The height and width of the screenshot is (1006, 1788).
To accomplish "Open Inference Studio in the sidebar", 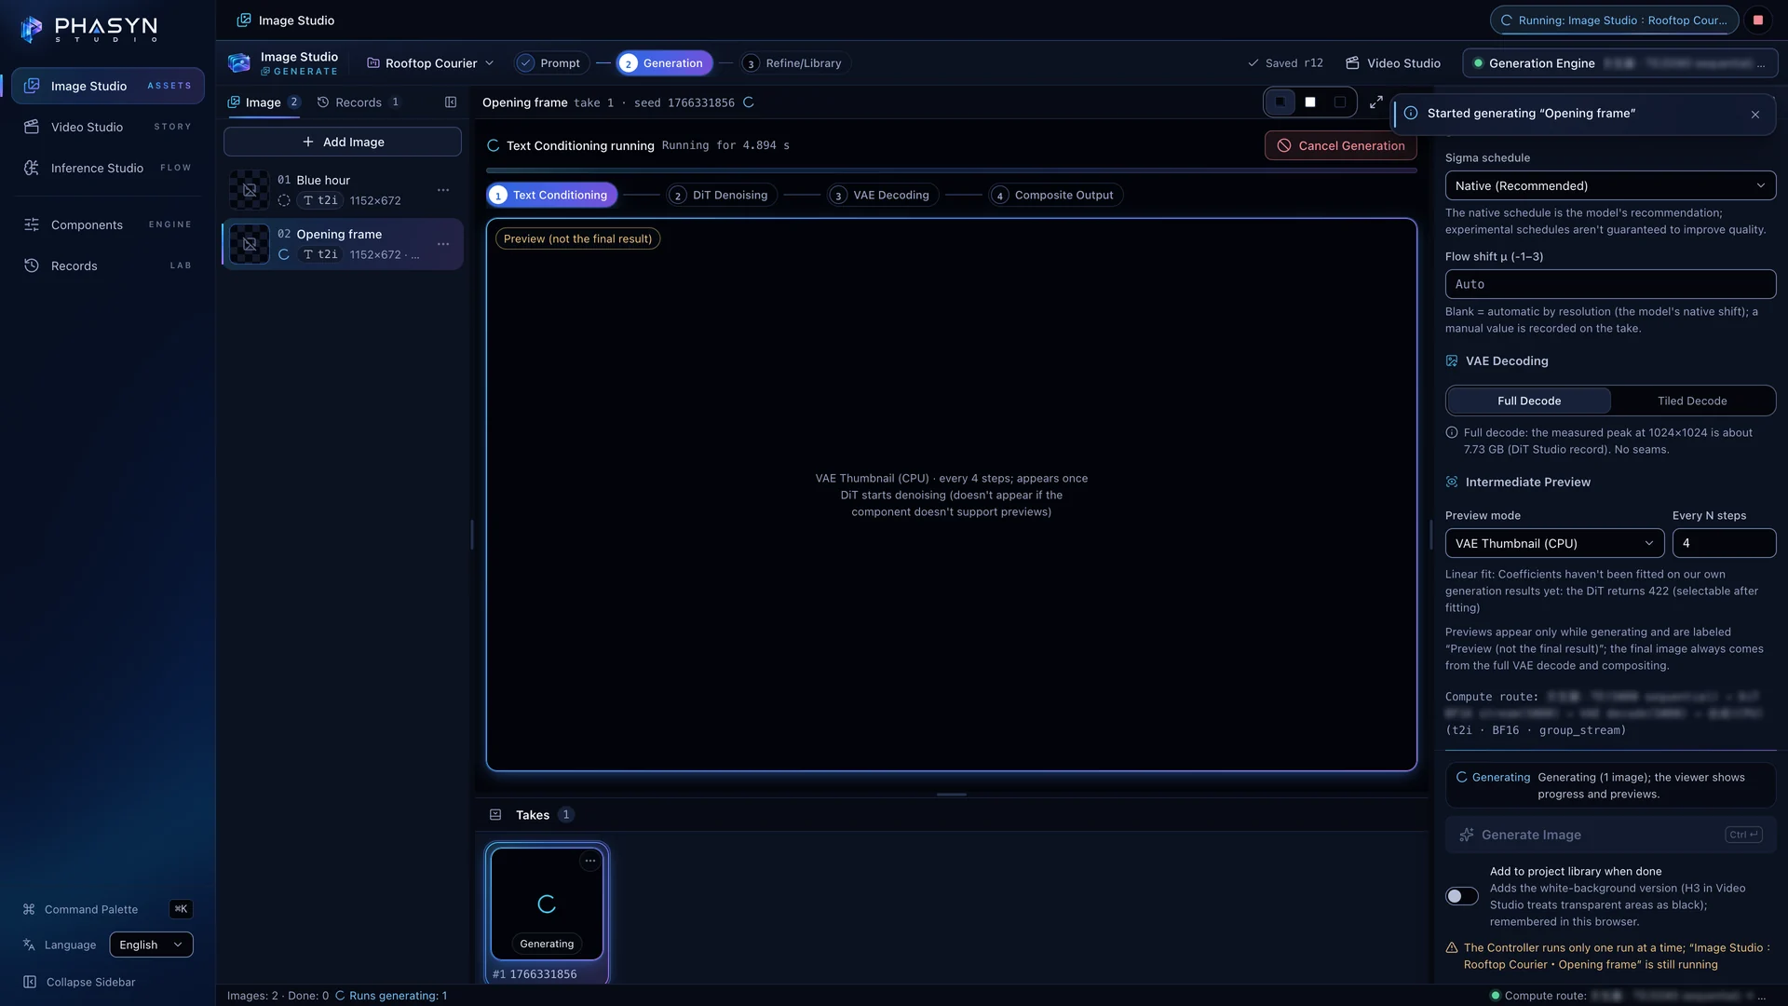I will point(108,168).
